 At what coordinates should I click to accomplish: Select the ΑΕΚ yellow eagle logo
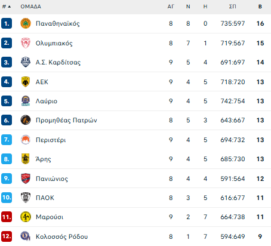point(26,82)
